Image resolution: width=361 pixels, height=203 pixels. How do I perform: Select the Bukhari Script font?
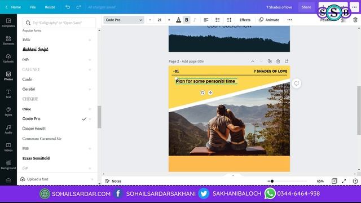(x=36, y=49)
